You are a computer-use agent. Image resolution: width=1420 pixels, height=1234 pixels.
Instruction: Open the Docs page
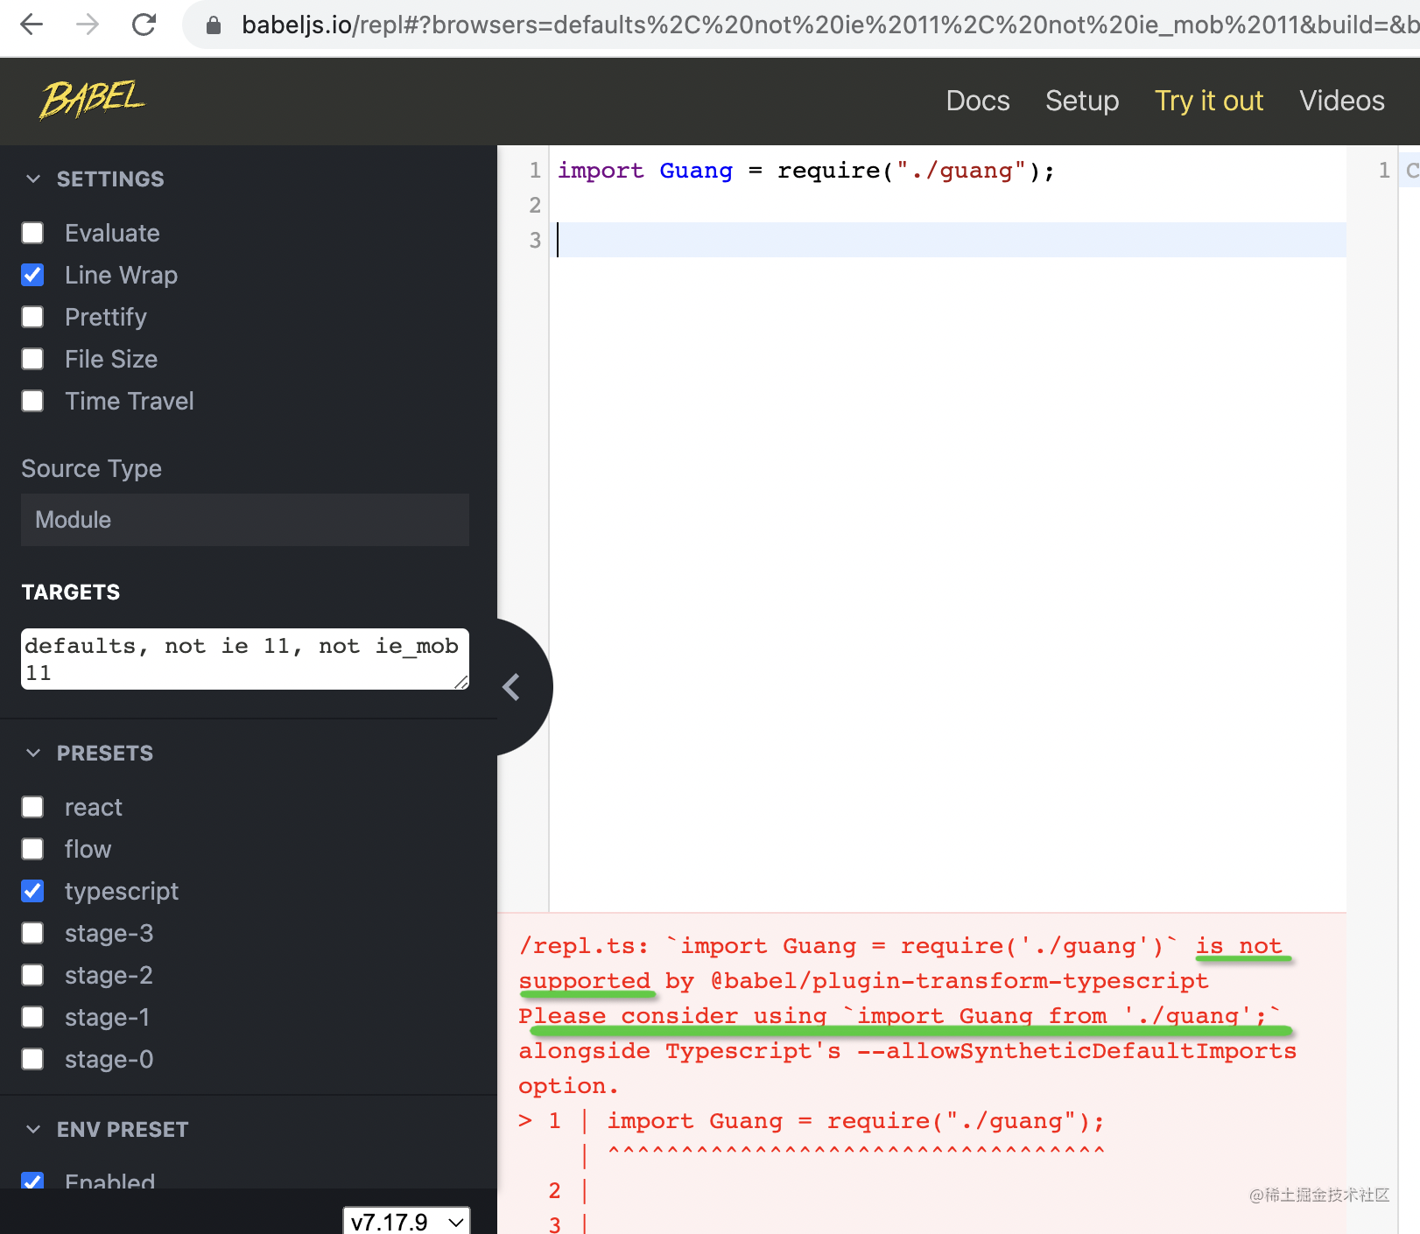click(x=977, y=101)
